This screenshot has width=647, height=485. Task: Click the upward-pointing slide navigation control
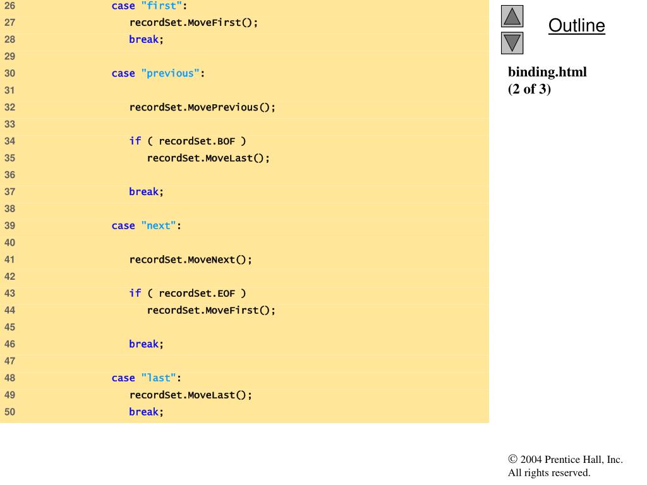coord(513,16)
